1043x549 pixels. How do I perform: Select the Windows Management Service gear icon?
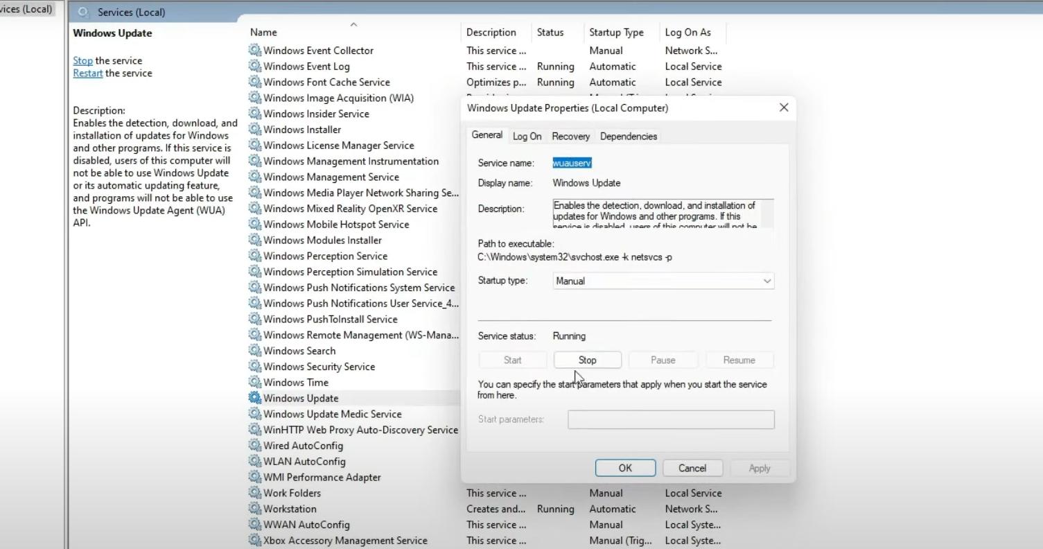[254, 177]
